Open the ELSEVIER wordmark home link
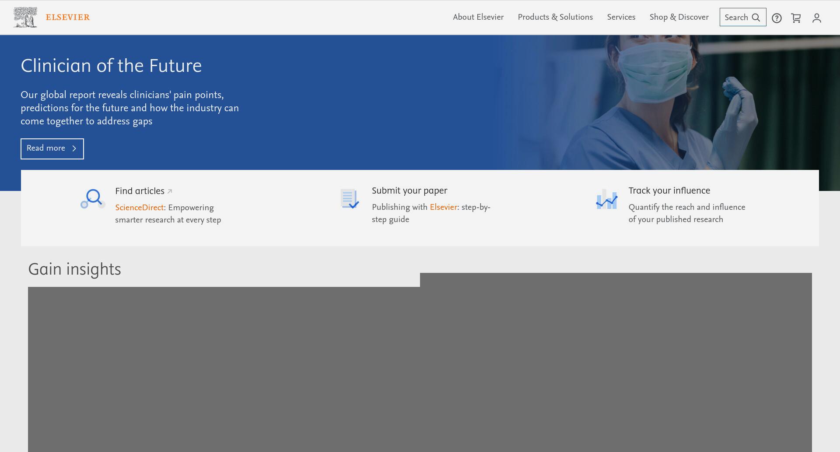The height and width of the screenshot is (452, 840). point(68,18)
